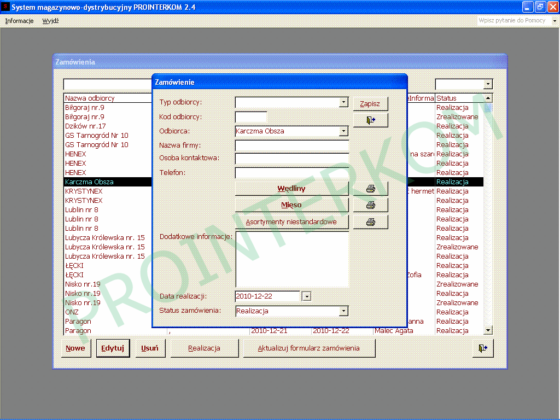The height and width of the screenshot is (420, 560).
Task: Open the Wędliny assortment button
Action: [x=291, y=189]
